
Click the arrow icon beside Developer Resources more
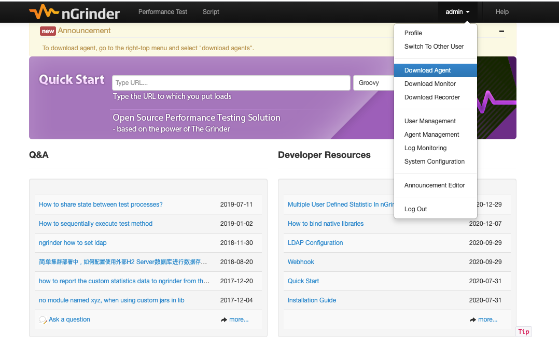click(473, 320)
